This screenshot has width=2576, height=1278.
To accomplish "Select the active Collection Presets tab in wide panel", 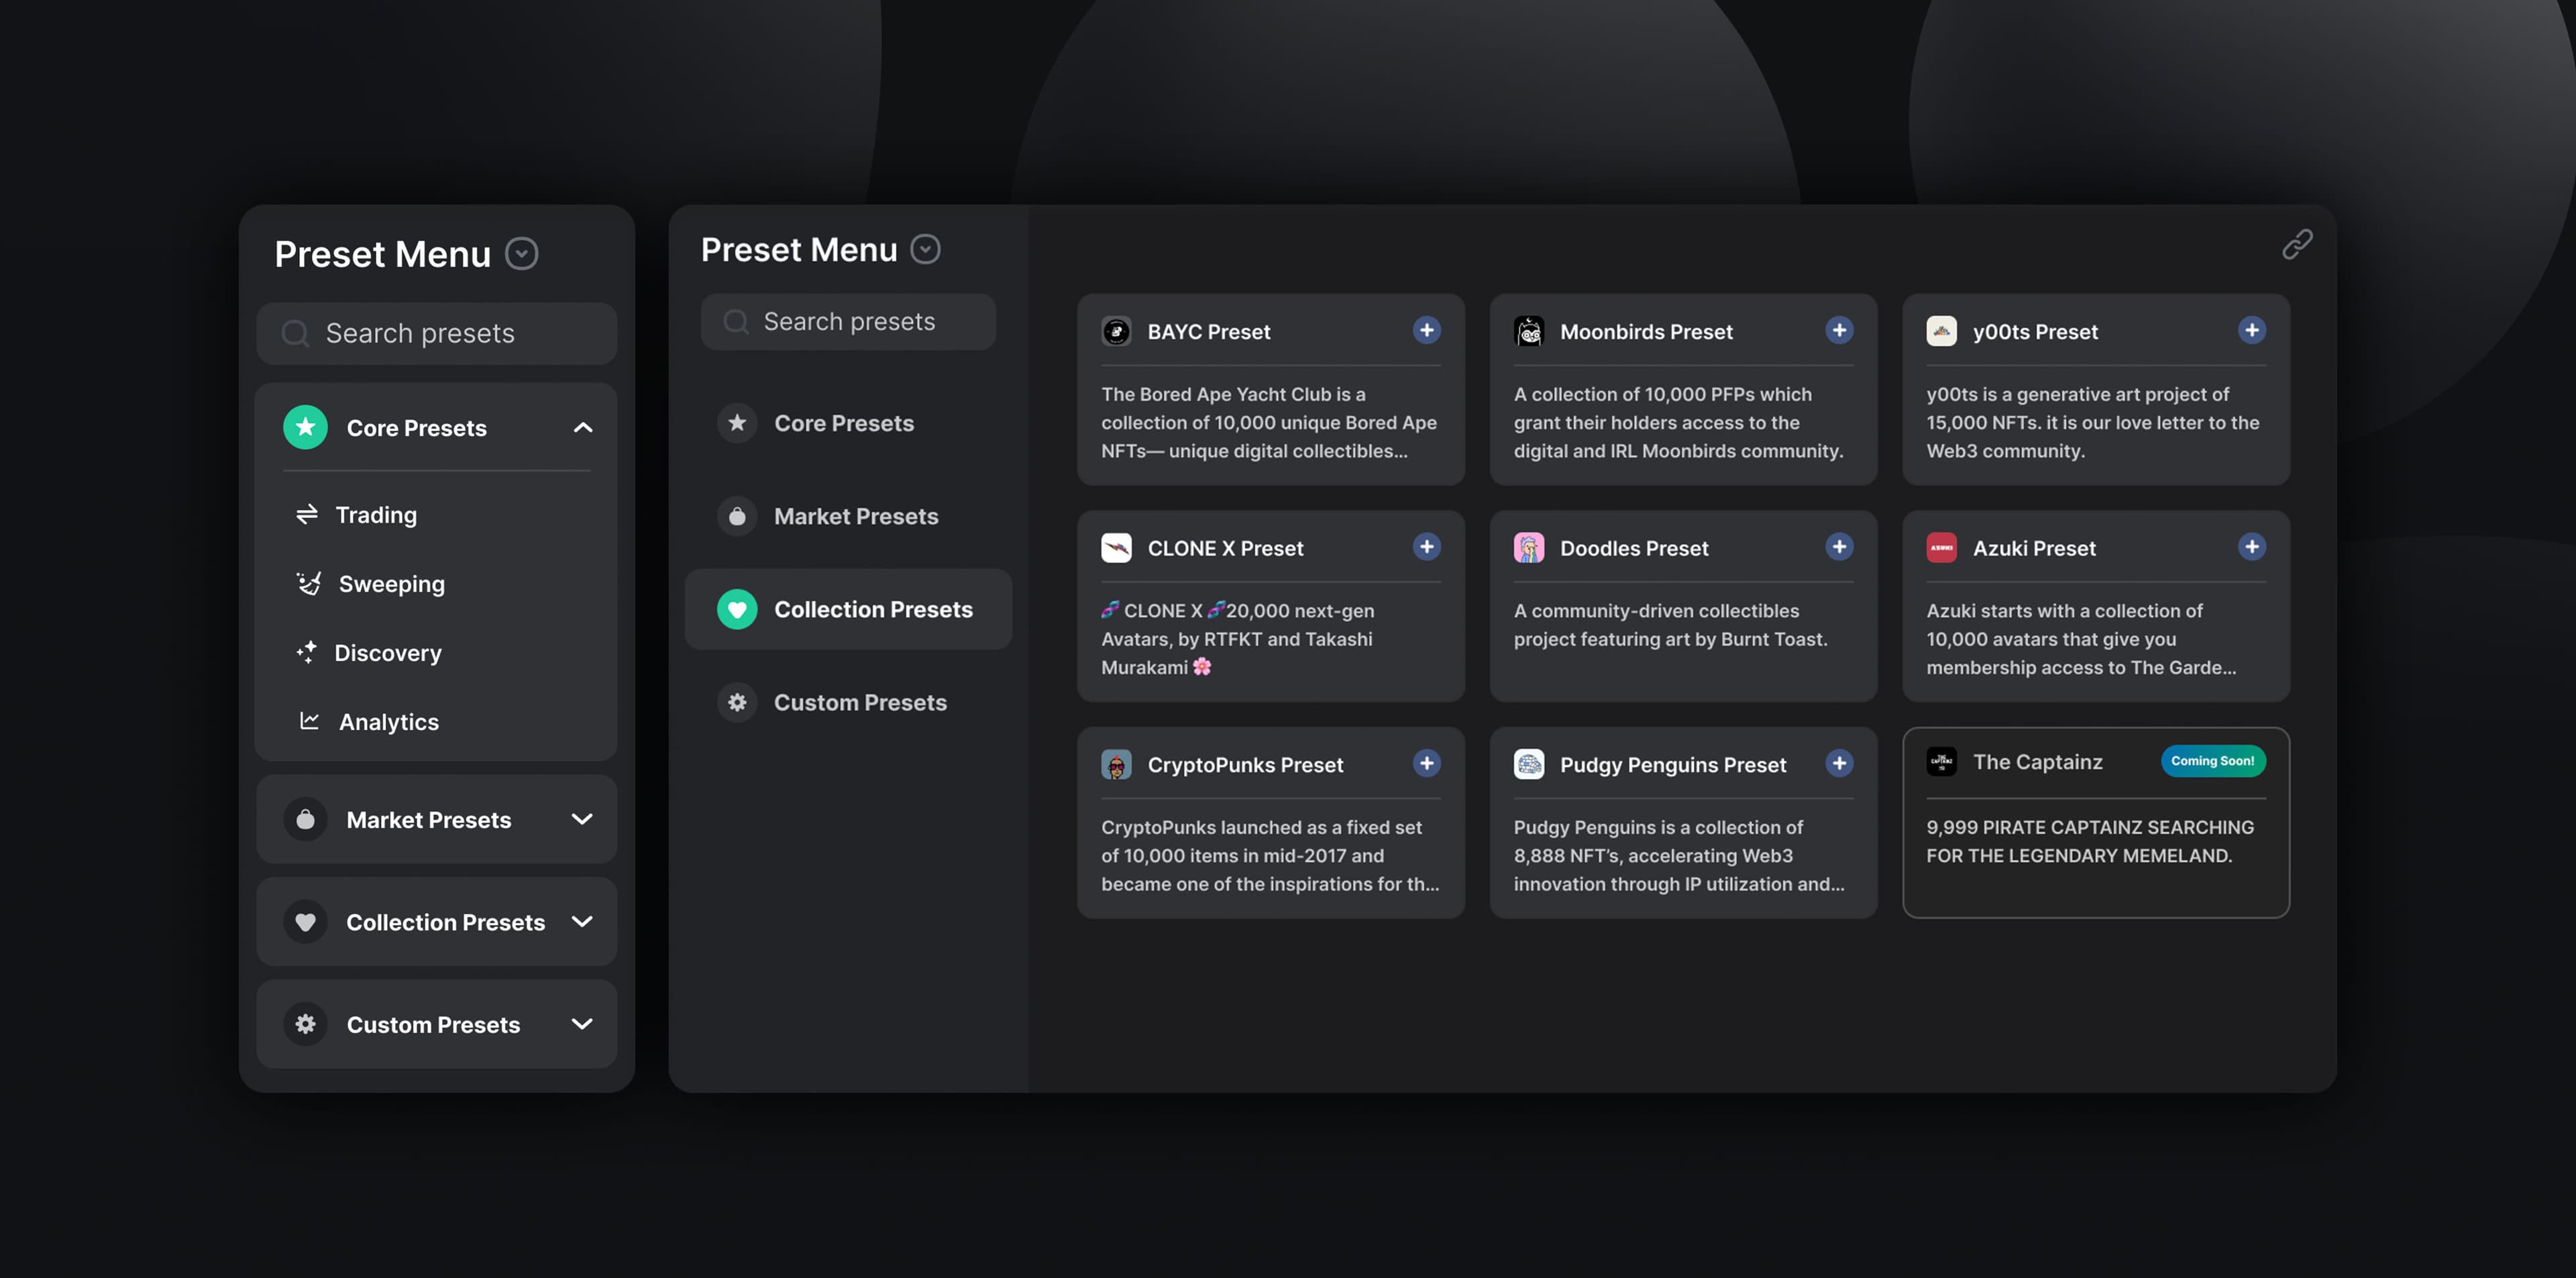I will tap(848, 609).
